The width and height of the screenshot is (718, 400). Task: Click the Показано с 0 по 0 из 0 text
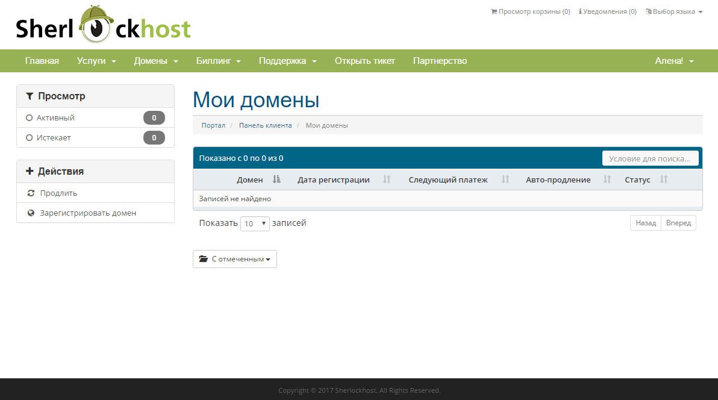click(x=242, y=158)
